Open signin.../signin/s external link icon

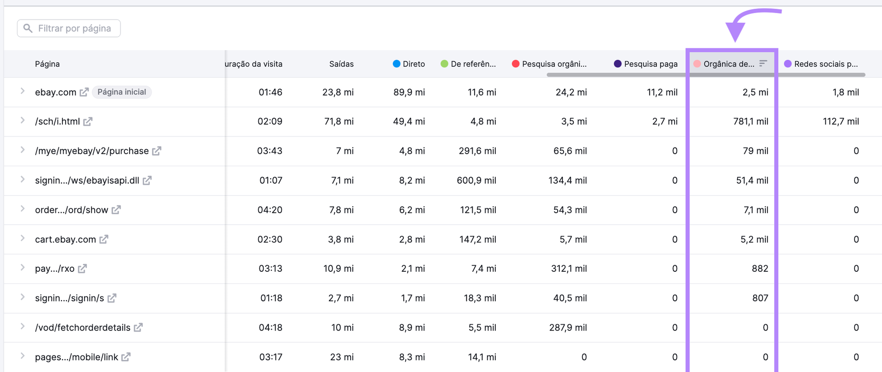(112, 298)
